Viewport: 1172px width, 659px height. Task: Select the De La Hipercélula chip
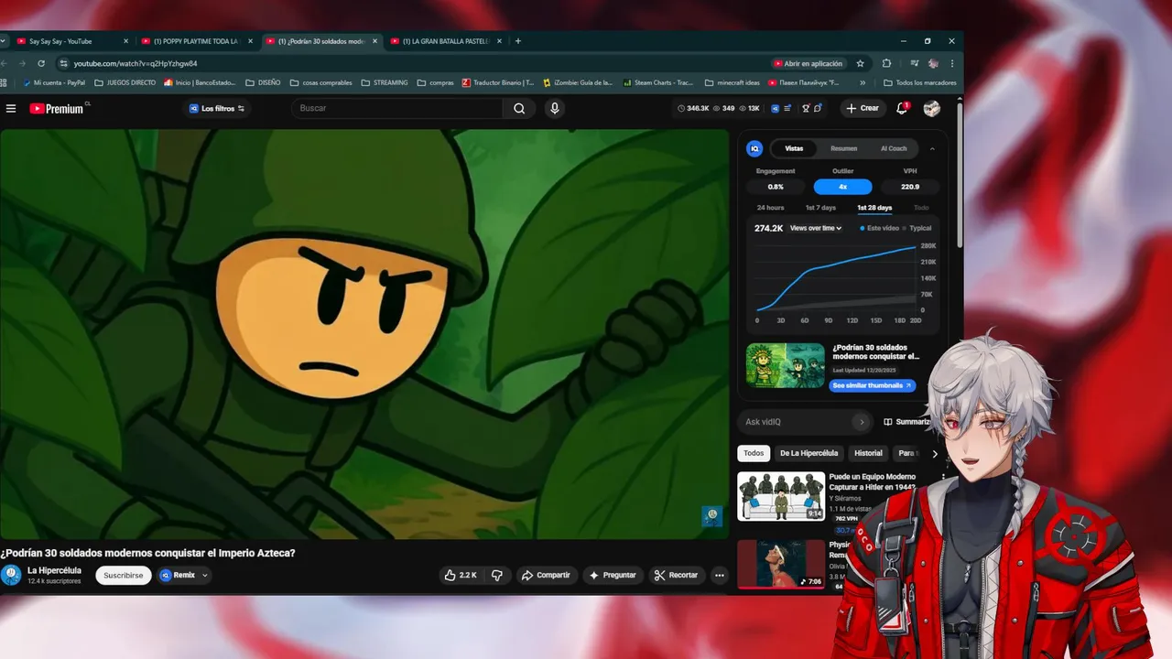tap(808, 453)
